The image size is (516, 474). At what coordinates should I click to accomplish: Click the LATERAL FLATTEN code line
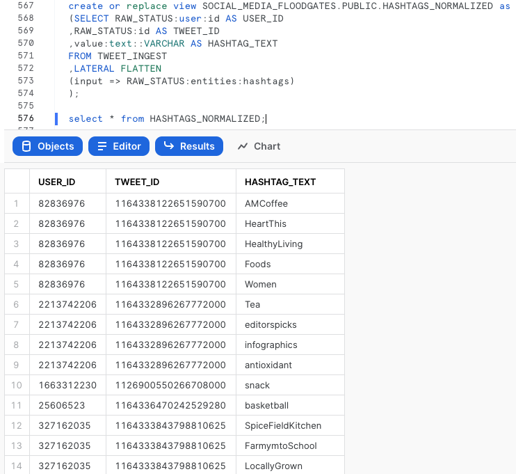click(115, 68)
